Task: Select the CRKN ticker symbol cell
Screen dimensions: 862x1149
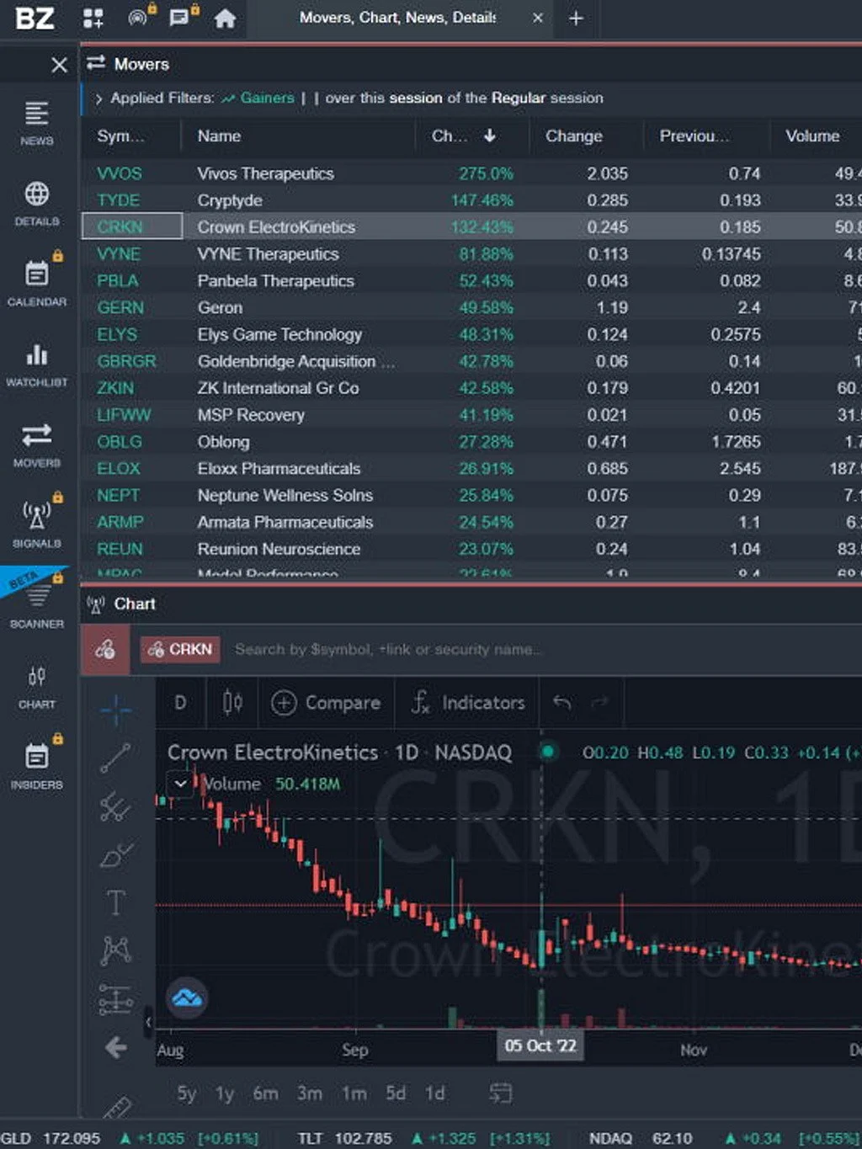Action: [131, 226]
